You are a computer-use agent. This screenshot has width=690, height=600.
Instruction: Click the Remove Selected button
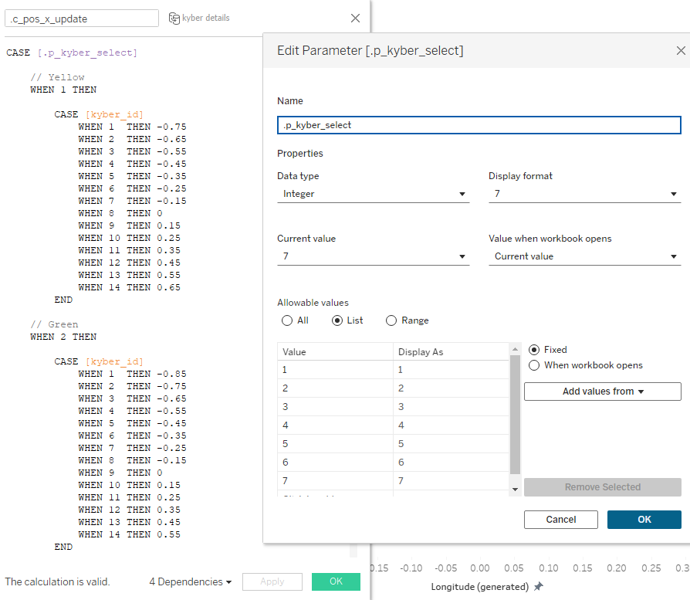(603, 487)
